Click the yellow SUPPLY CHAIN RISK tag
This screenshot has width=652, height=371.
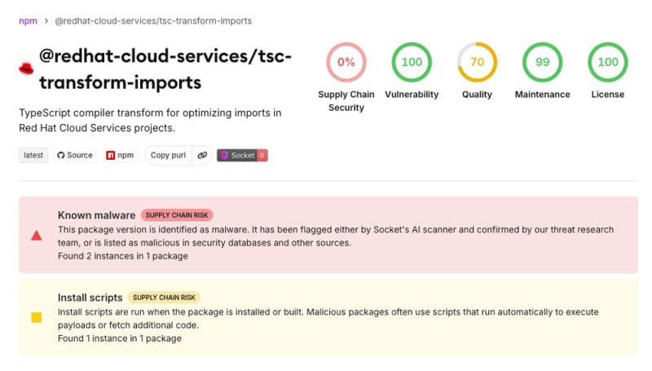tap(164, 298)
